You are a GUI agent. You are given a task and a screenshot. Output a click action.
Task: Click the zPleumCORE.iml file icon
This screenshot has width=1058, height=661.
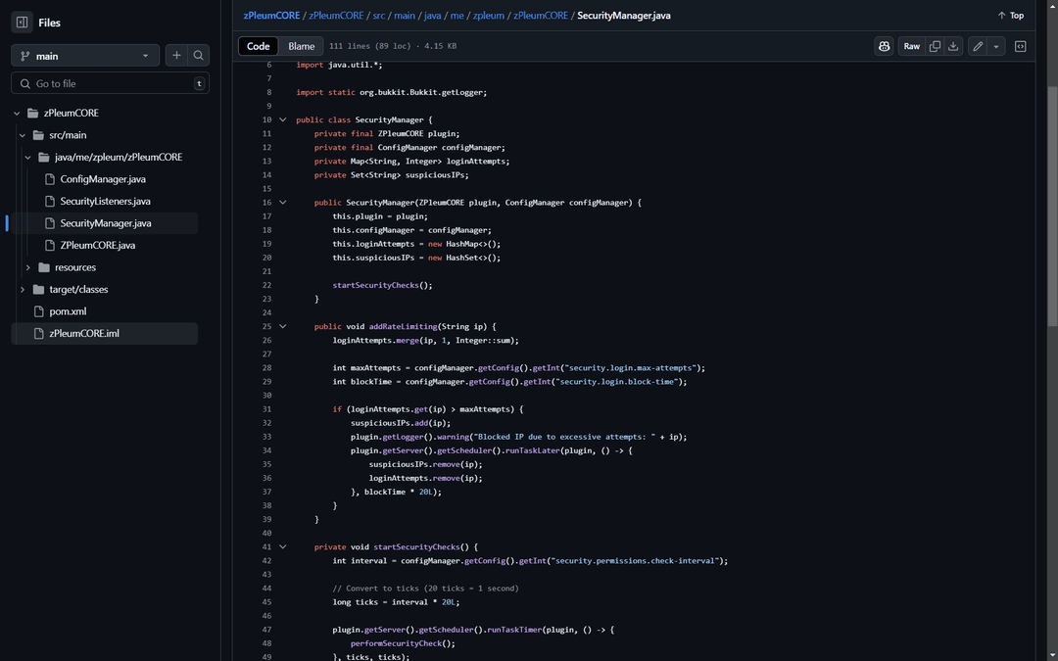click(38, 333)
